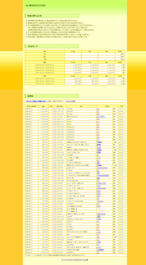Click the average value 1,083,333
The image size is (146, 265).
pos(77,67)
